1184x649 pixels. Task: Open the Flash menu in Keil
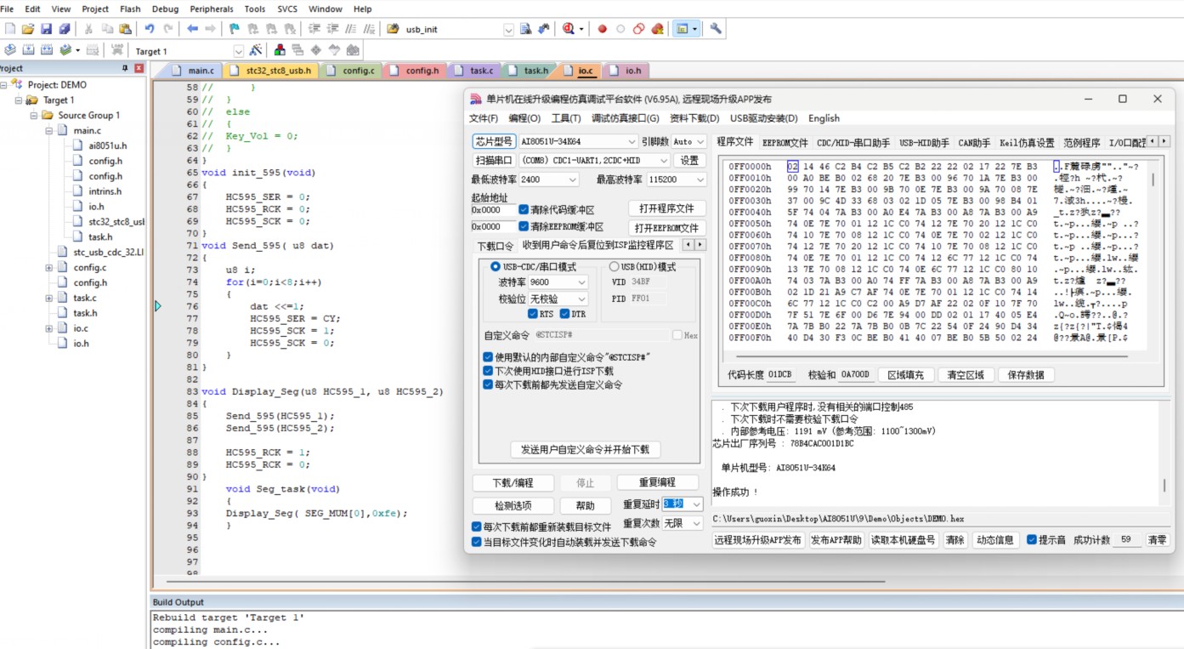point(130,9)
